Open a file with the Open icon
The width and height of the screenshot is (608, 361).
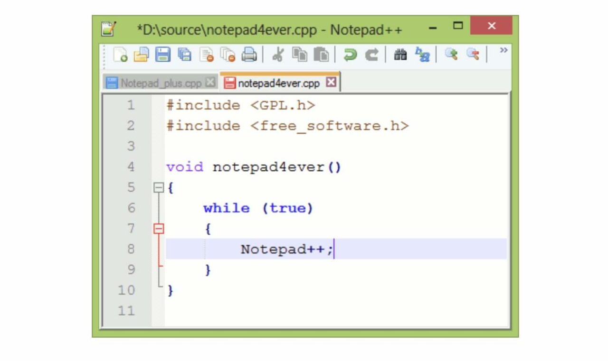140,54
